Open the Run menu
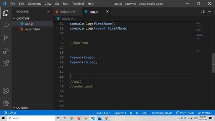Screen dimensions: 215x121 (66, 4)
